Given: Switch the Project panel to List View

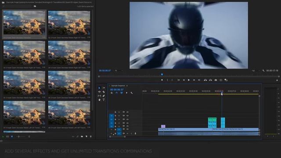Looking at the screenshot, I should [x=7, y=136].
